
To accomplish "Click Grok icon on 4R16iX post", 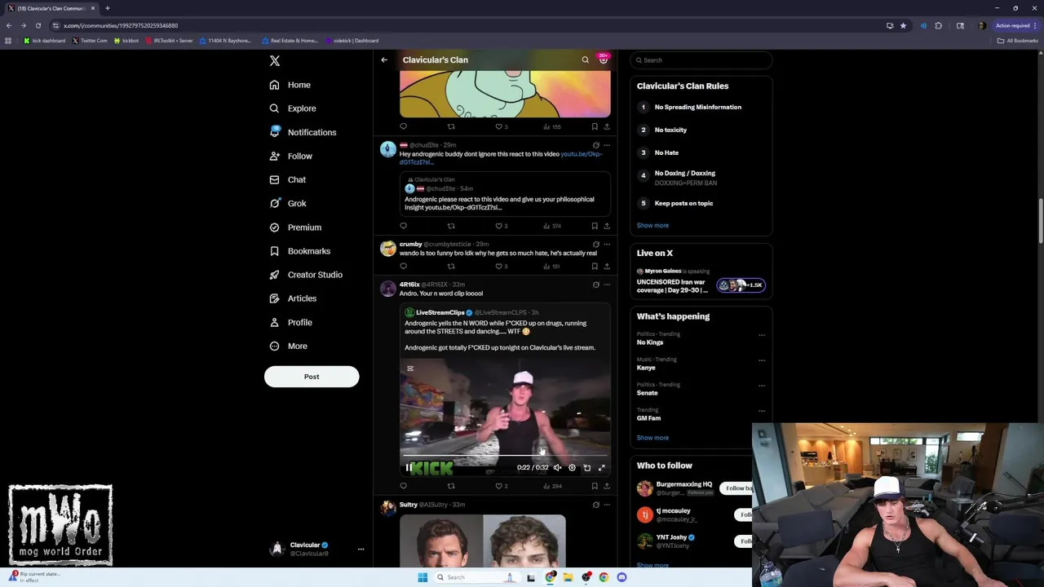I will 595,285.
